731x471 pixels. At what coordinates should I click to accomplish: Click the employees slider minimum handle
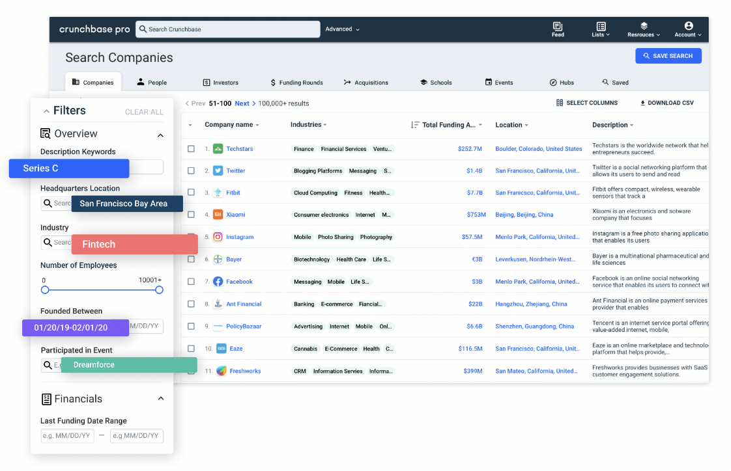tap(45, 290)
